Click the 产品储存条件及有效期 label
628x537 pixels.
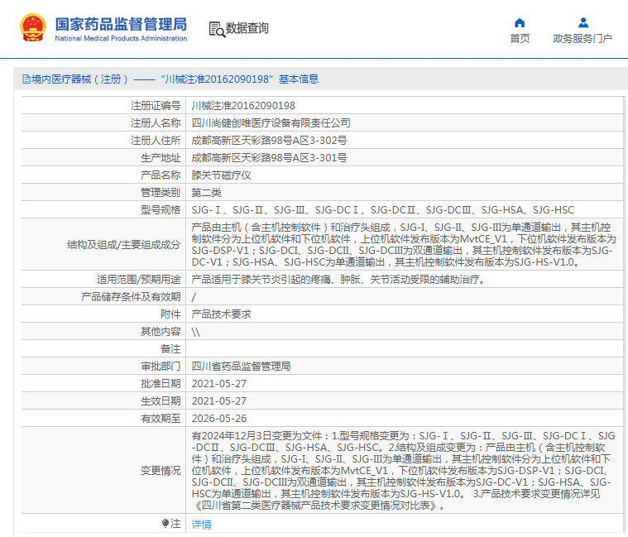[x=131, y=297]
